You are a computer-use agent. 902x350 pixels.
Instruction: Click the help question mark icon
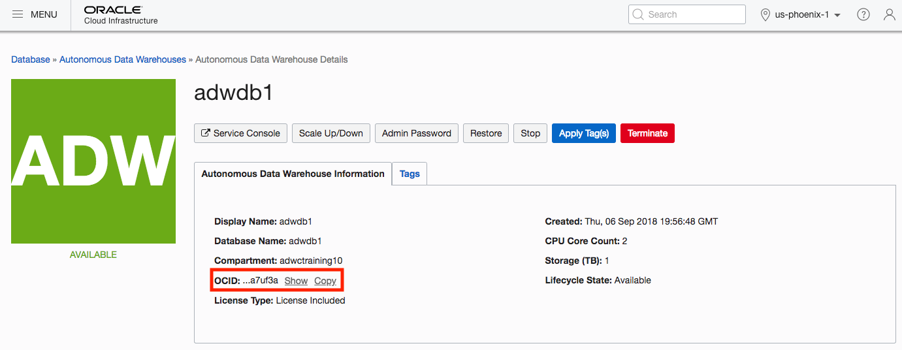(863, 14)
